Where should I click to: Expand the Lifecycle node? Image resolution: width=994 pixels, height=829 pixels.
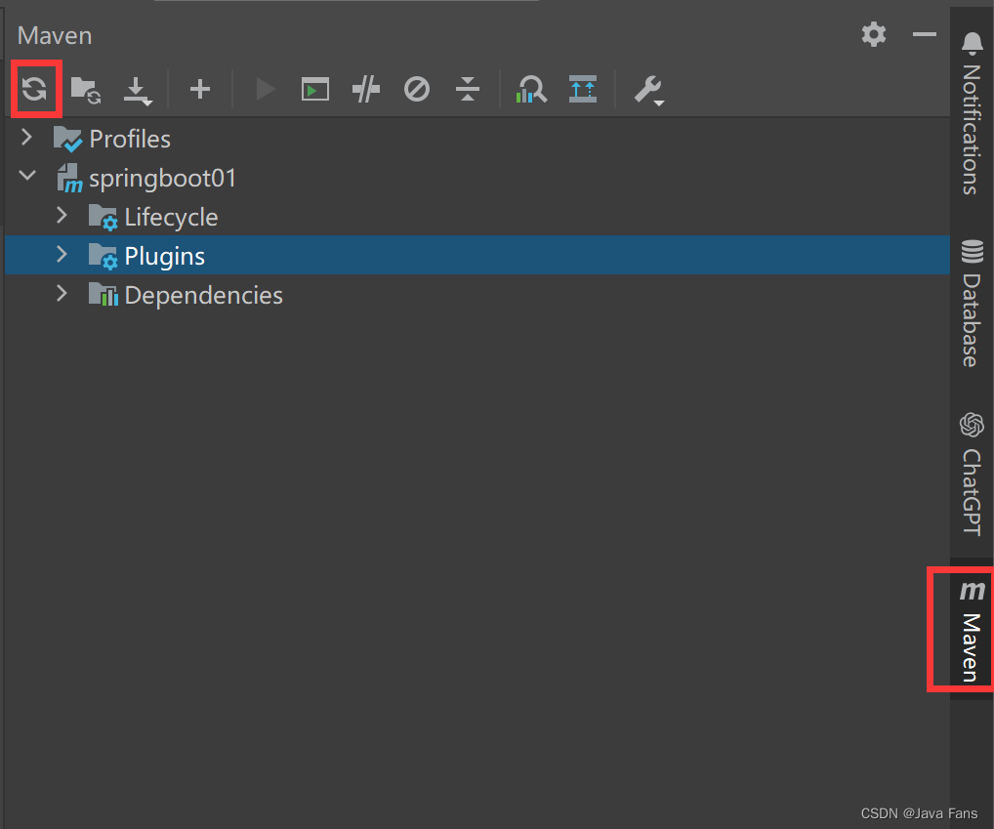click(62, 216)
